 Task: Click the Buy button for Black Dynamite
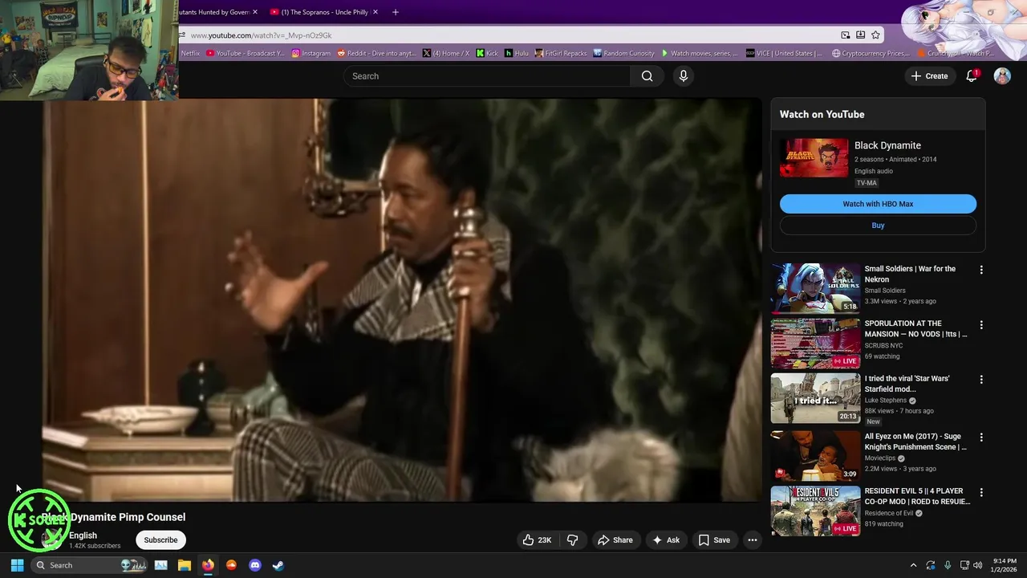(x=878, y=226)
